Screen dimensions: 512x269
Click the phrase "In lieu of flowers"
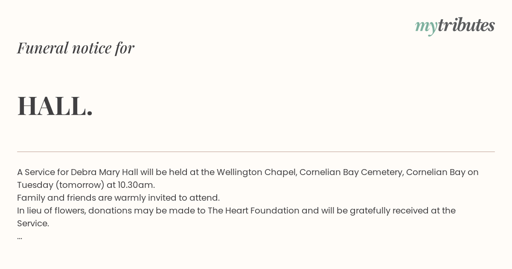[x=51, y=211]
